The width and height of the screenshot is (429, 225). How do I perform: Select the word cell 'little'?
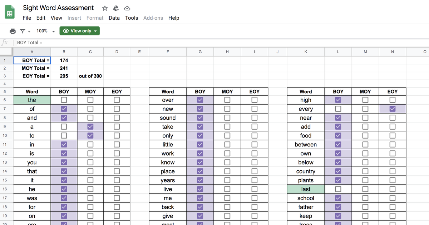[168, 145]
